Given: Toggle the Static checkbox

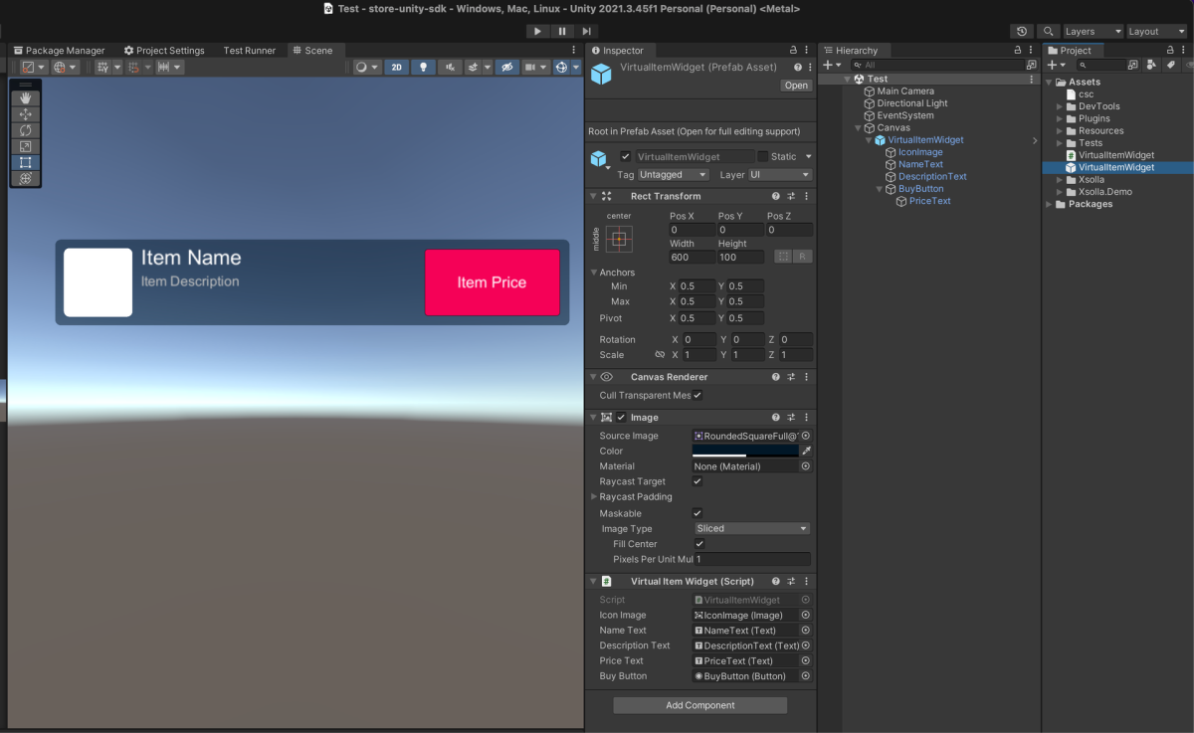Looking at the screenshot, I should (763, 156).
